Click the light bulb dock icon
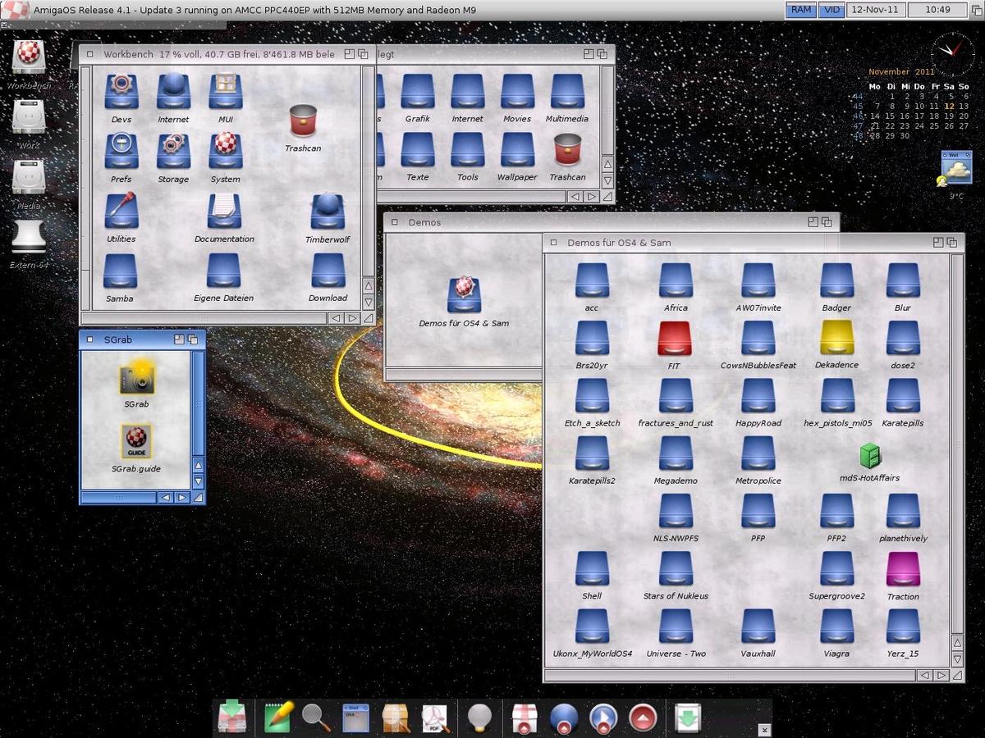 tap(479, 717)
